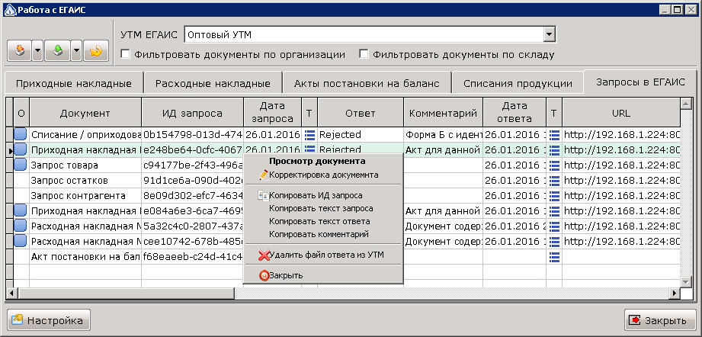Open Списания продукции tab
Image resolution: width=702 pixels, height=337 pixels.
pyautogui.click(x=518, y=84)
